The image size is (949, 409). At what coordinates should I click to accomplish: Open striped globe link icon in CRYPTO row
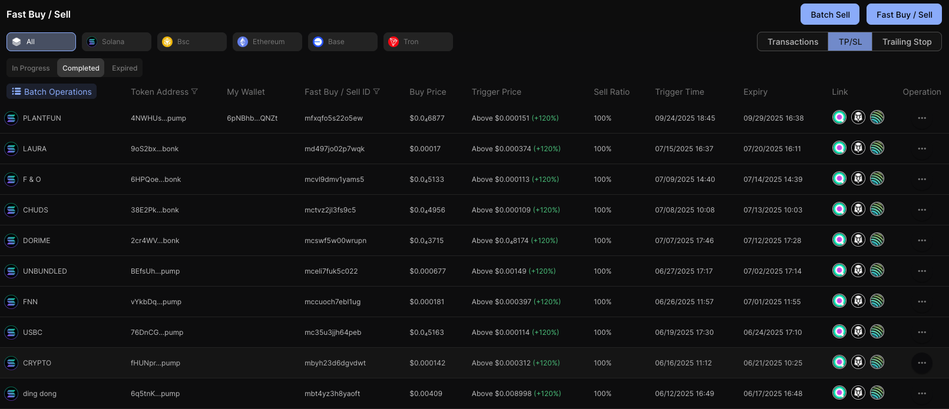[x=877, y=362]
